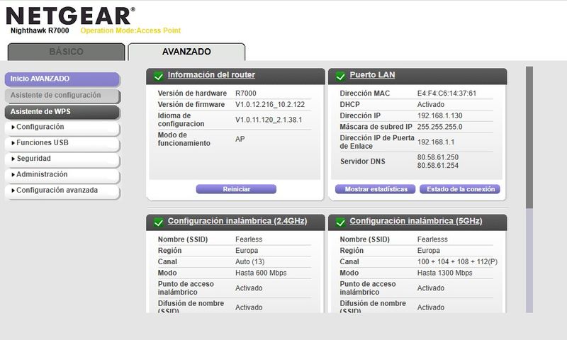Click mode value Hasta 1300 Mbps
The image size is (567, 340).
(x=445, y=273)
